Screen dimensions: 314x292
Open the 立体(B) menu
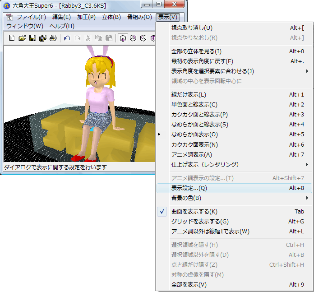pos(111,17)
